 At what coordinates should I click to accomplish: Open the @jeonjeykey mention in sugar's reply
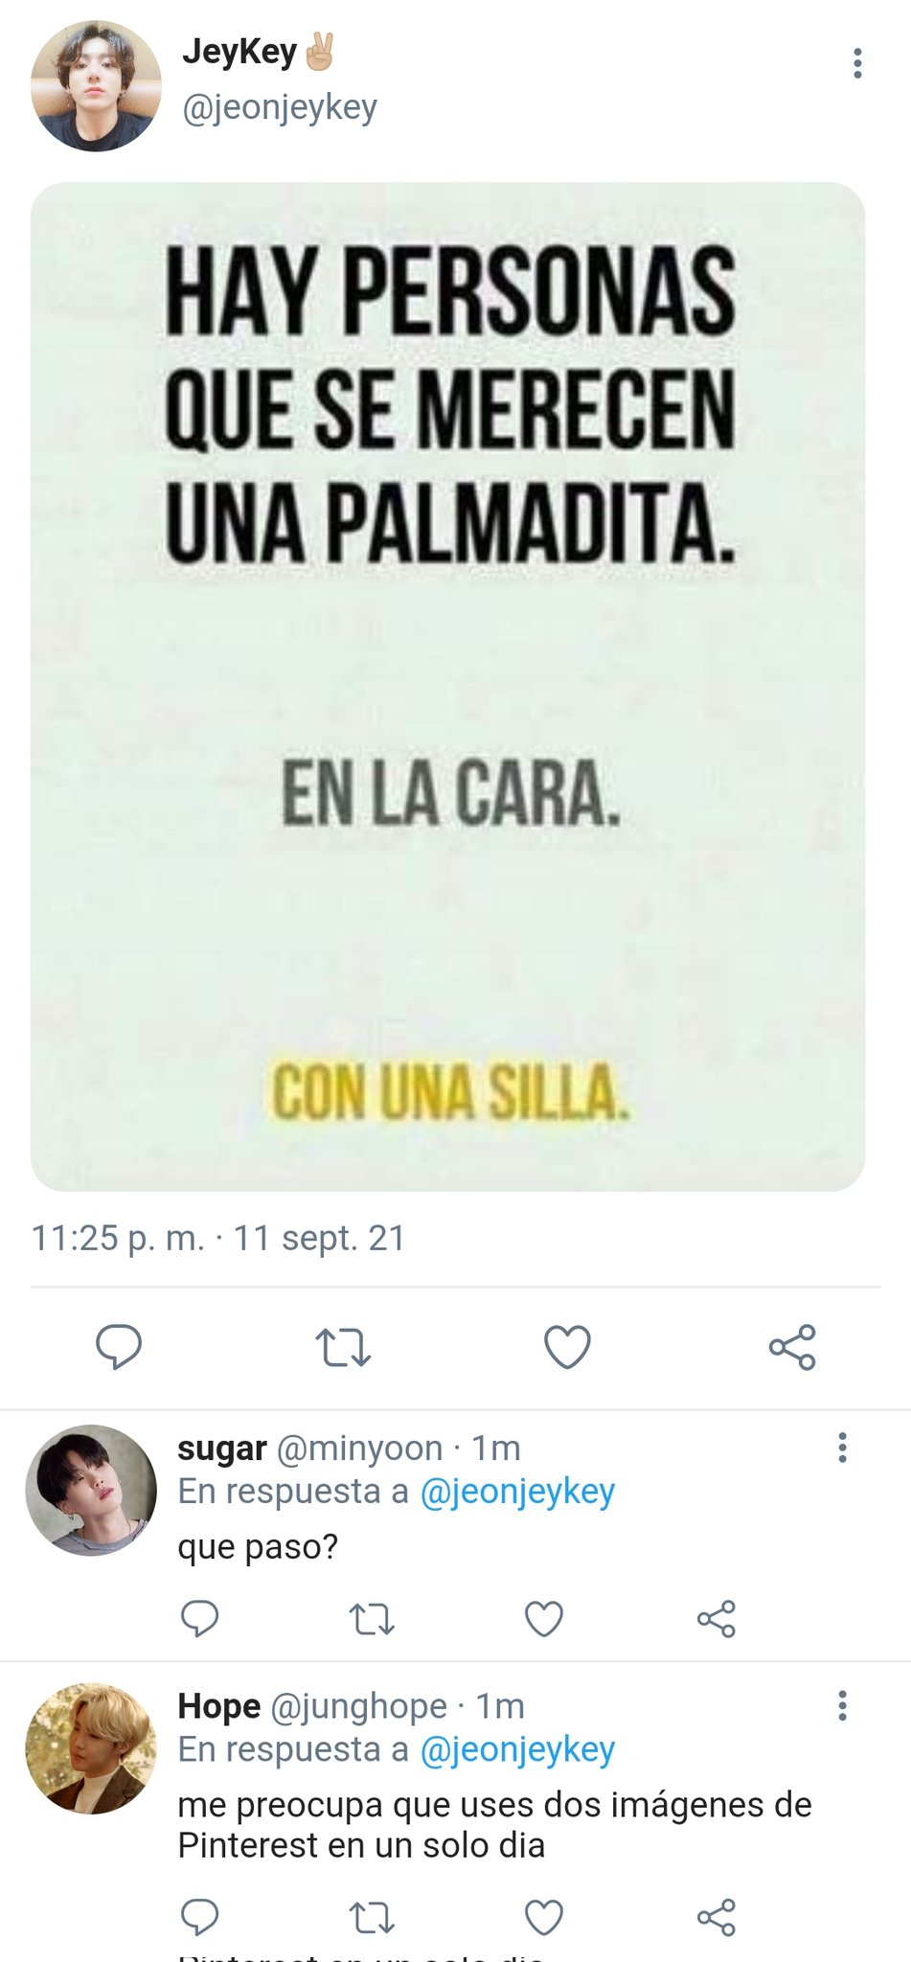(x=517, y=1492)
